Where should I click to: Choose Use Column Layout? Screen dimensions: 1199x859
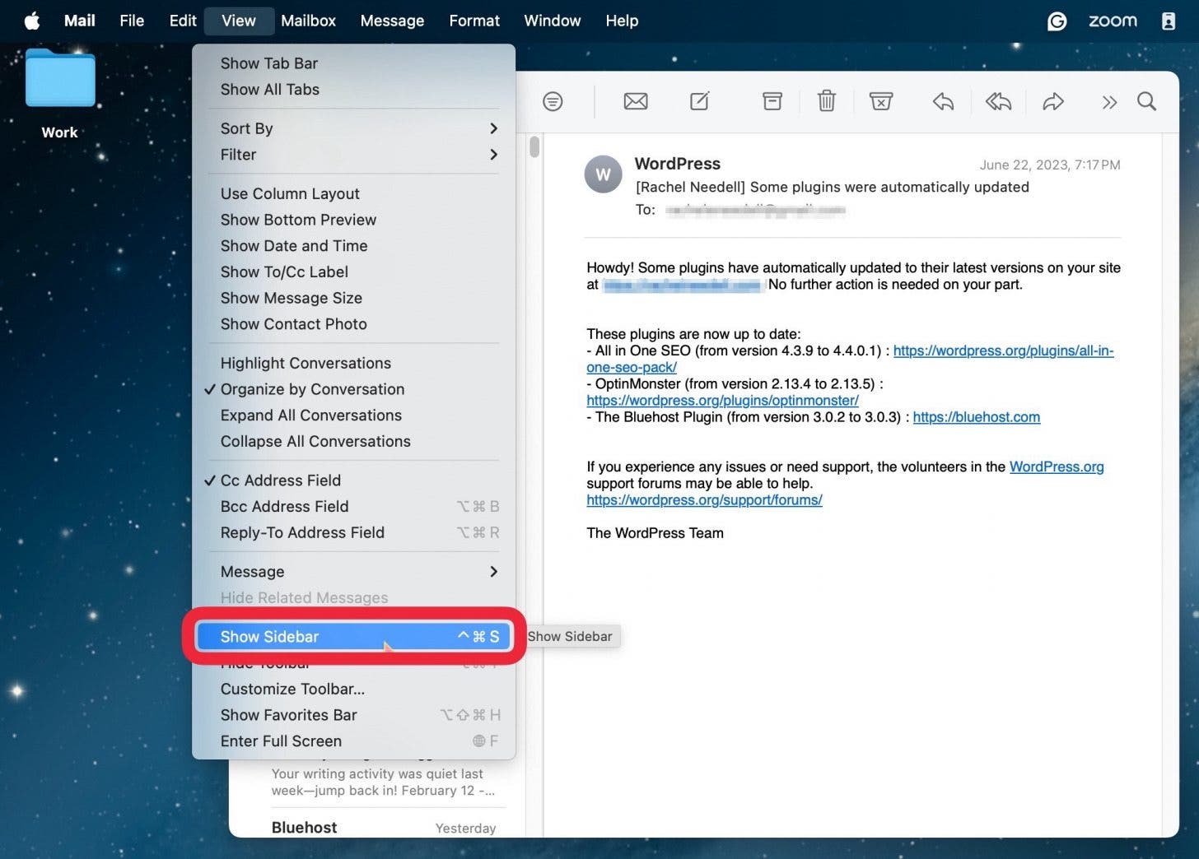click(354, 193)
